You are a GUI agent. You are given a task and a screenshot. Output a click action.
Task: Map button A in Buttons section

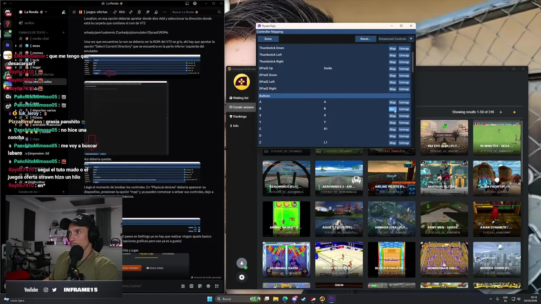pos(393,103)
